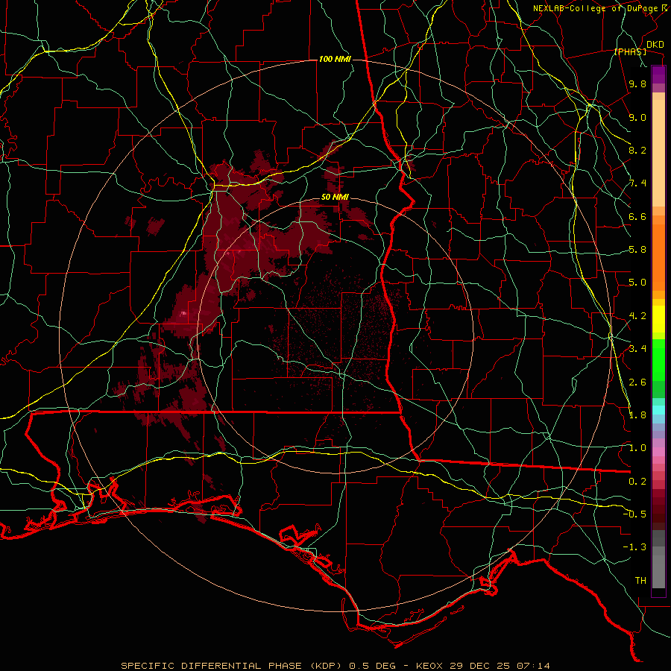Click the 9.8 value on the scale
Image resolution: width=671 pixels, height=671 pixels.
click(x=637, y=84)
